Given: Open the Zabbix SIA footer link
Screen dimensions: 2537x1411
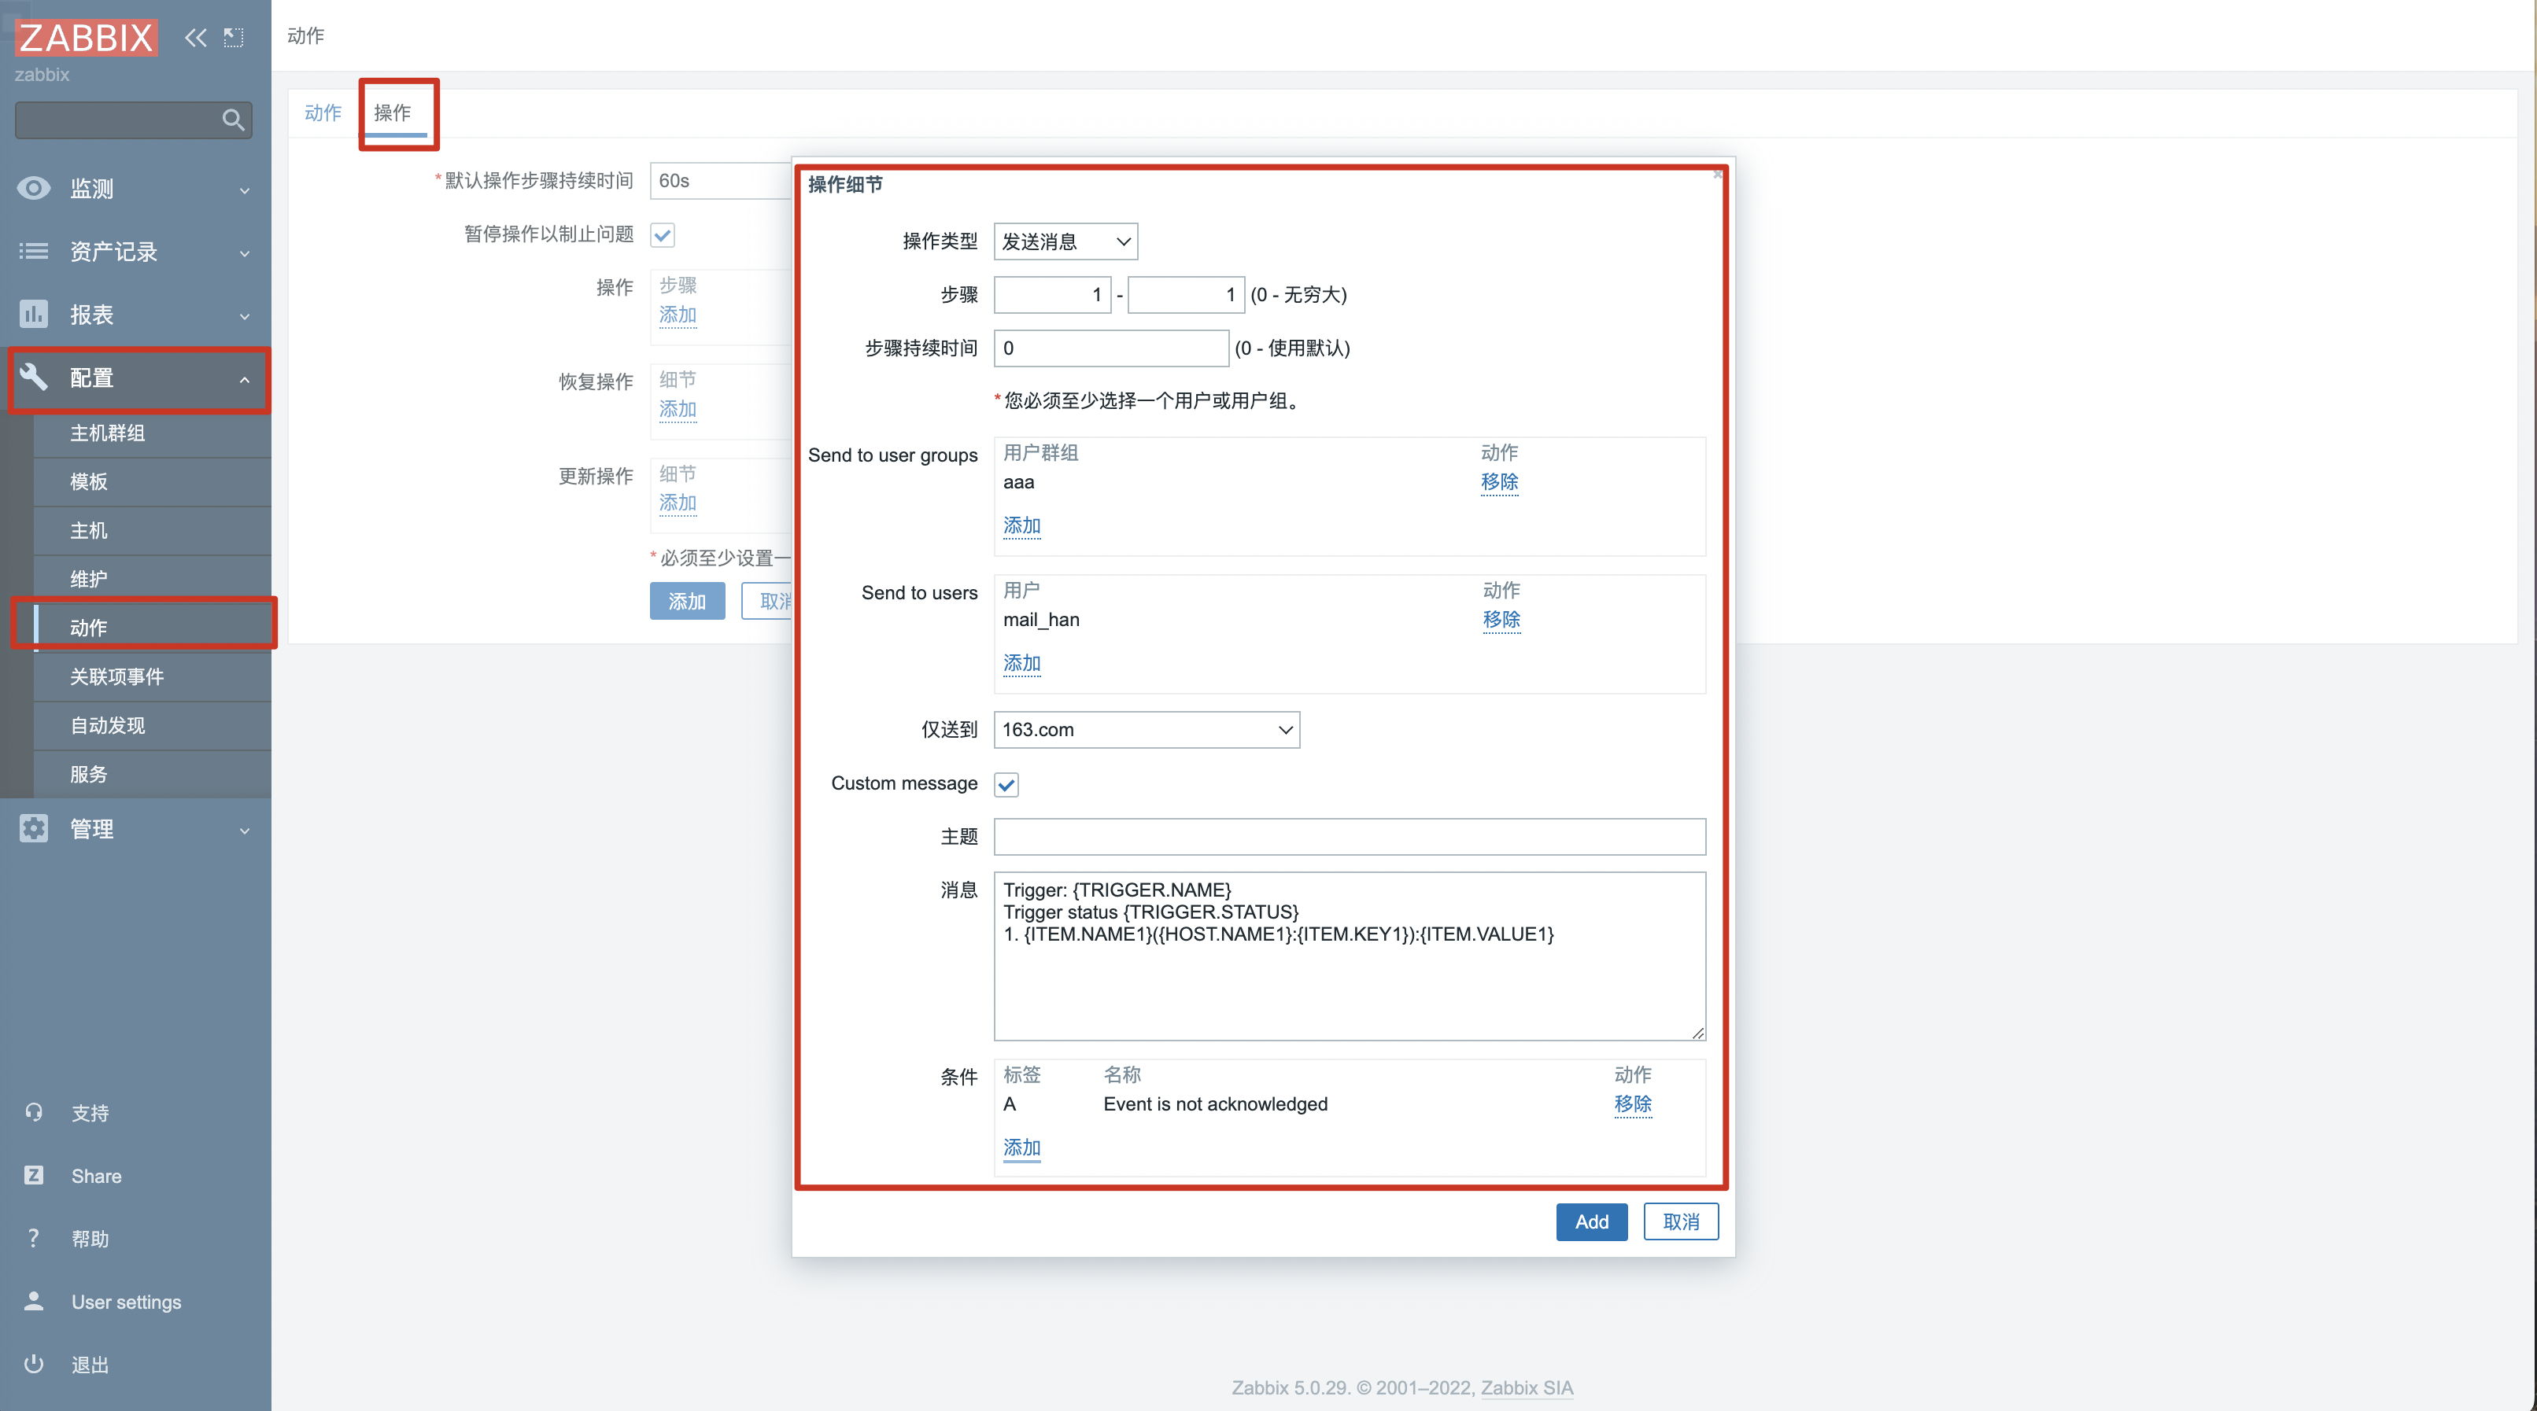Looking at the screenshot, I should click(1527, 1387).
